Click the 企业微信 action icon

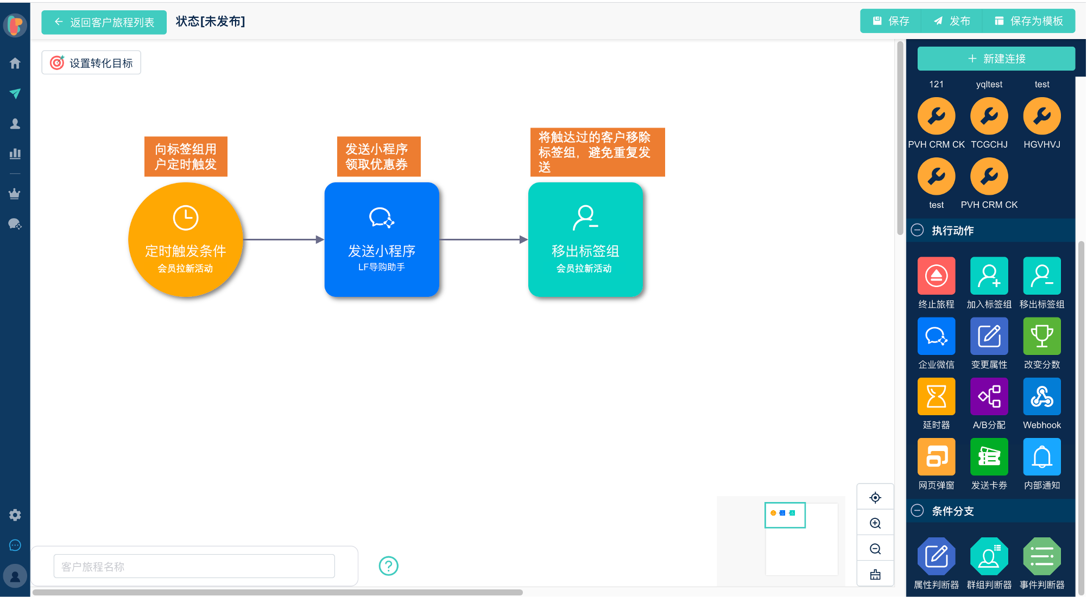(936, 336)
